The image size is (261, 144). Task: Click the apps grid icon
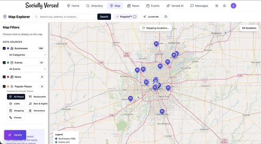[217, 6]
